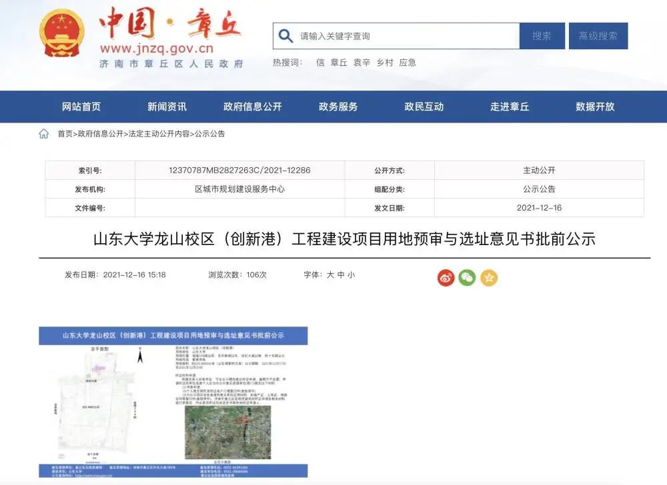Share article via Weibo icon
This screenshot has height=485, width=667.
[446, 278]
